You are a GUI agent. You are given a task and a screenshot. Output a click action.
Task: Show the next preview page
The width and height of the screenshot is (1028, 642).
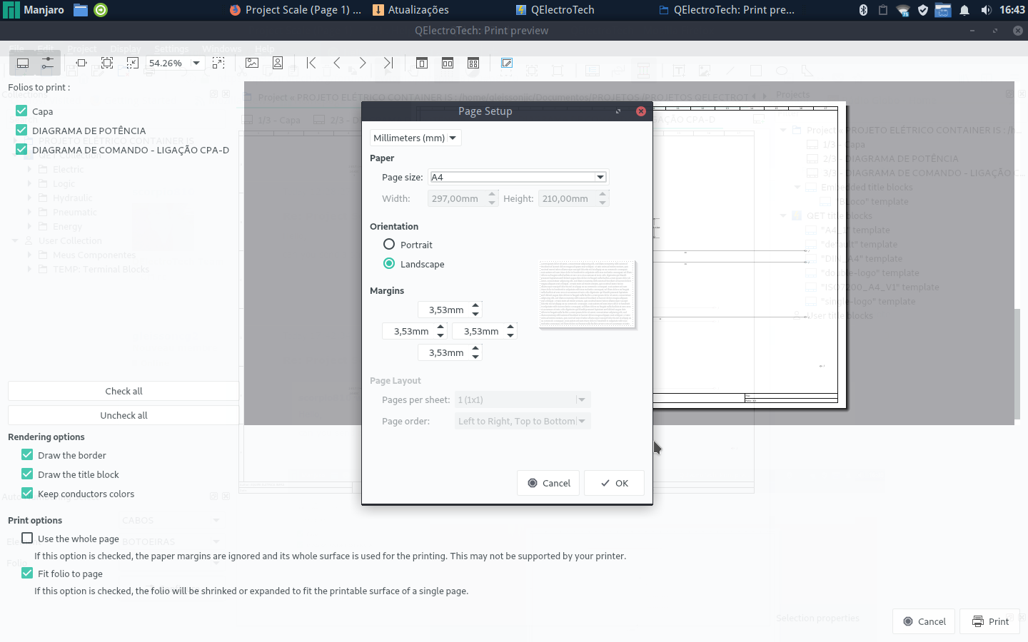click(363, 63)
